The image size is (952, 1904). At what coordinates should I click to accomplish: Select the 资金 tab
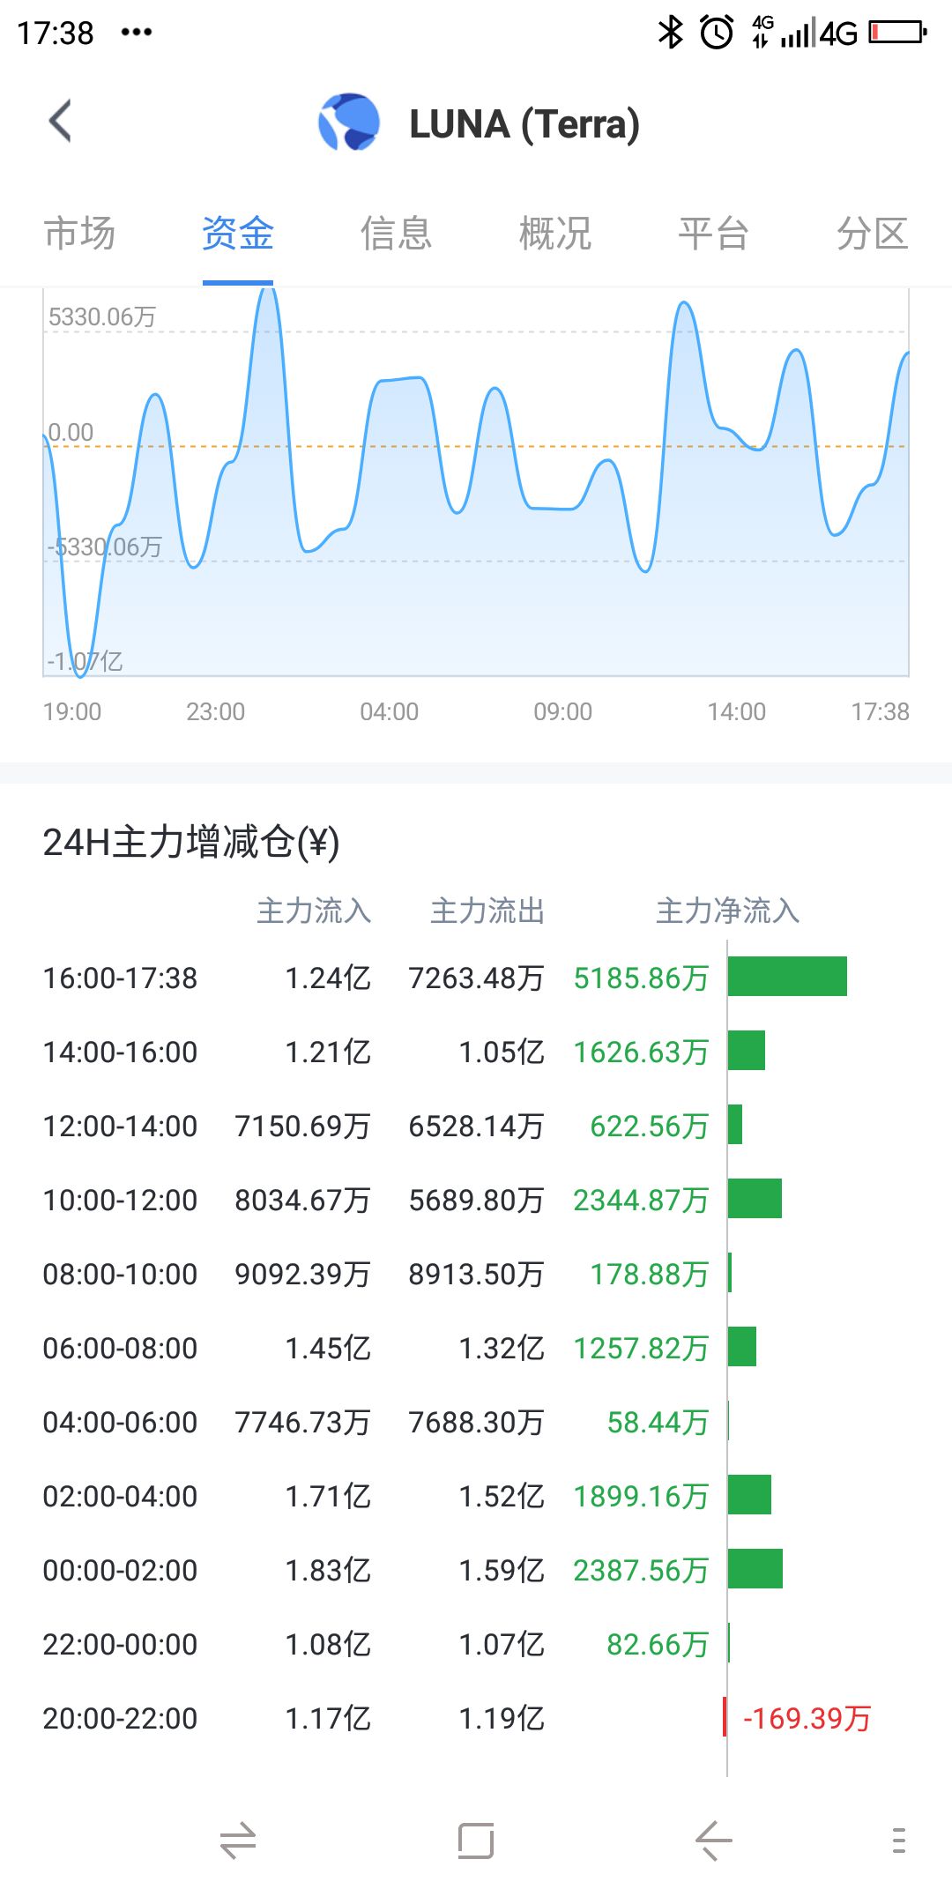point(238,234)
